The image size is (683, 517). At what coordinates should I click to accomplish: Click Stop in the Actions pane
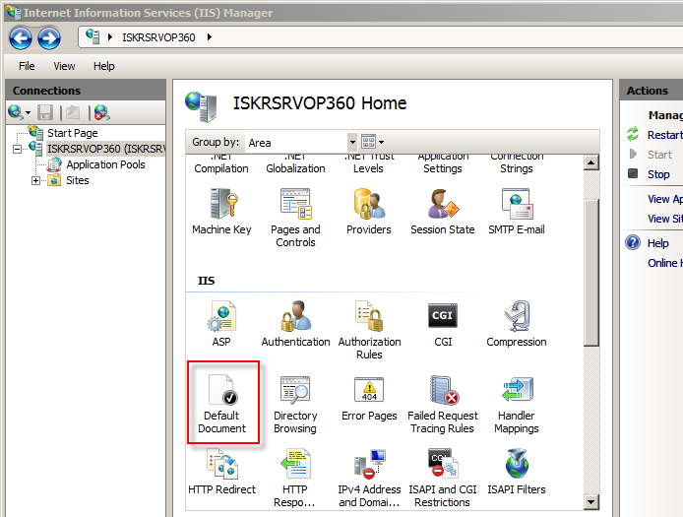click(x=658, y=174)
